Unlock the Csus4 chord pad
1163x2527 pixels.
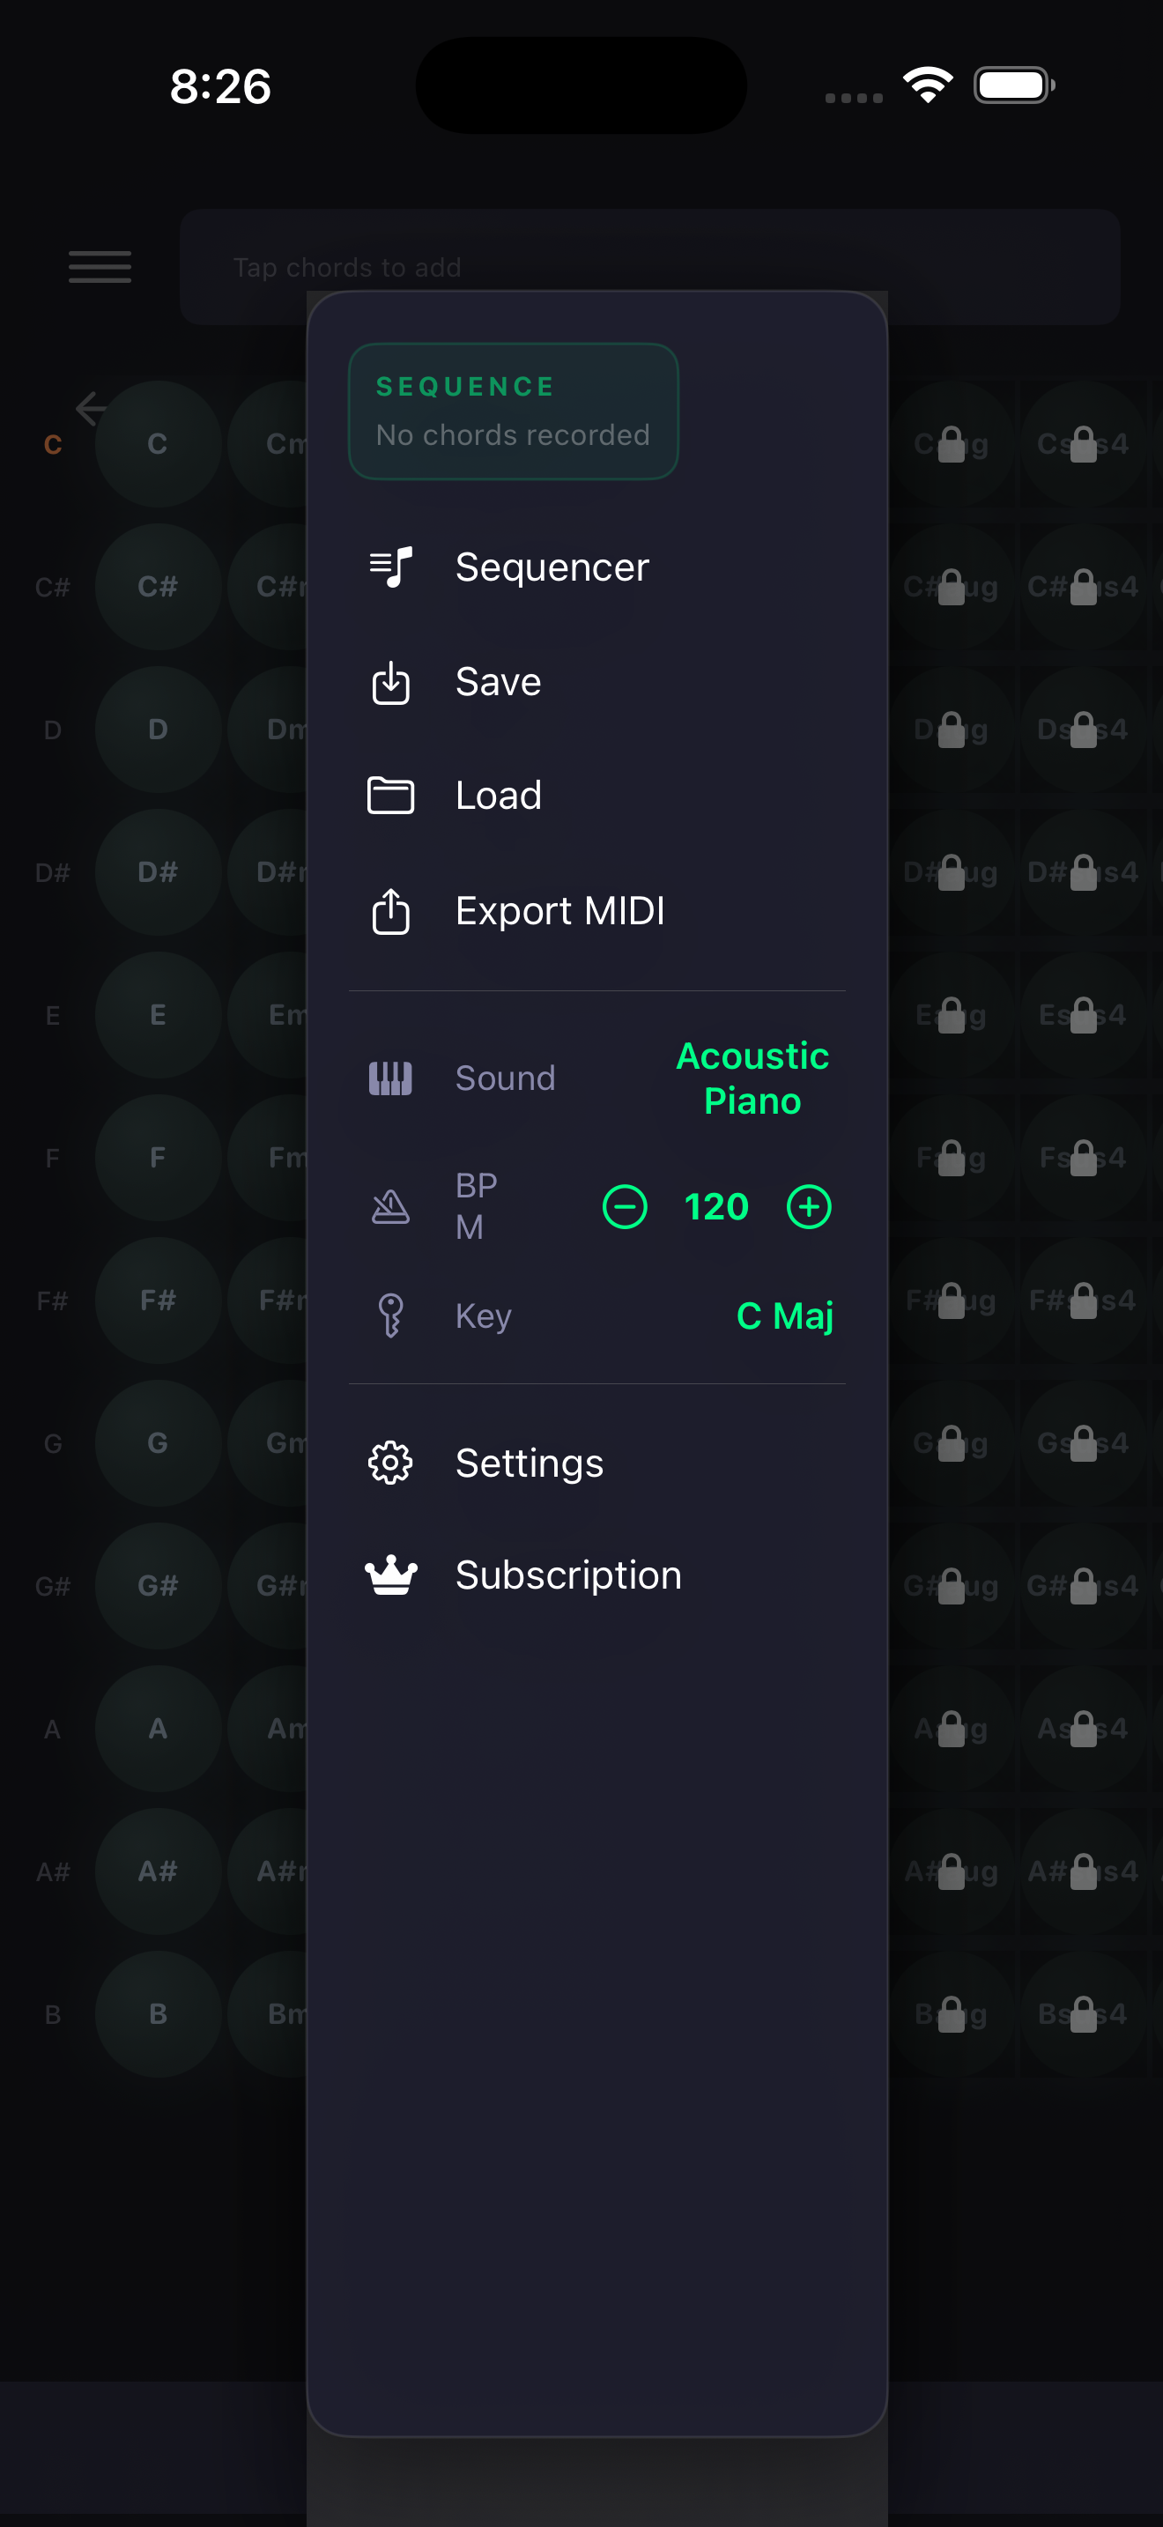coord(1085,444)
